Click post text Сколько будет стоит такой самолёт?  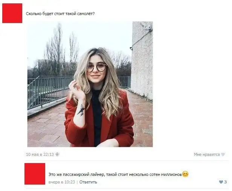60,14
